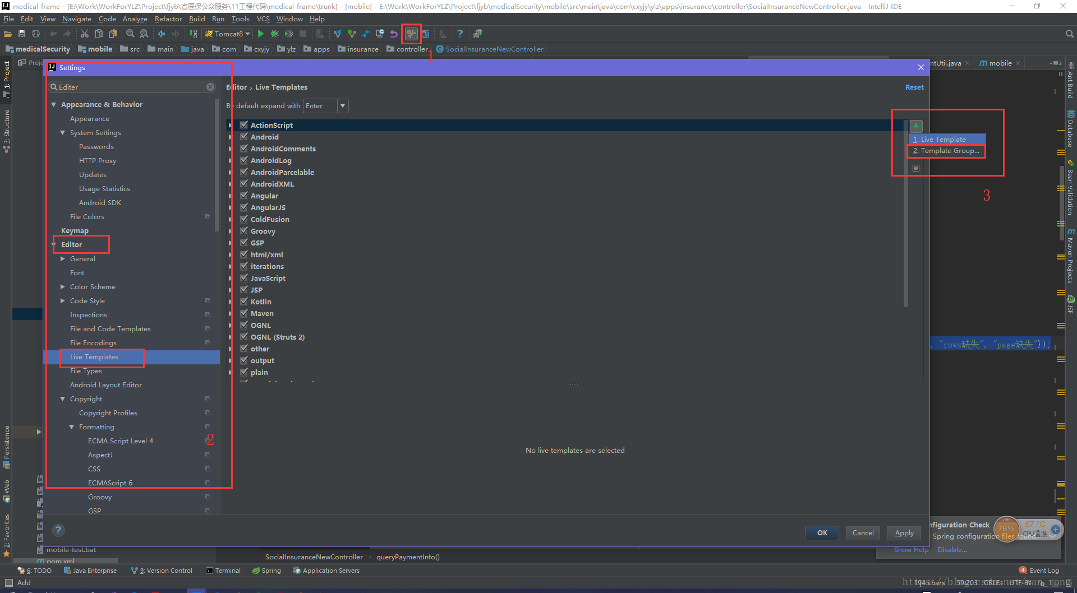Click the Show Help link in notification
This screenshot has width=1077, height=593.
911,550
